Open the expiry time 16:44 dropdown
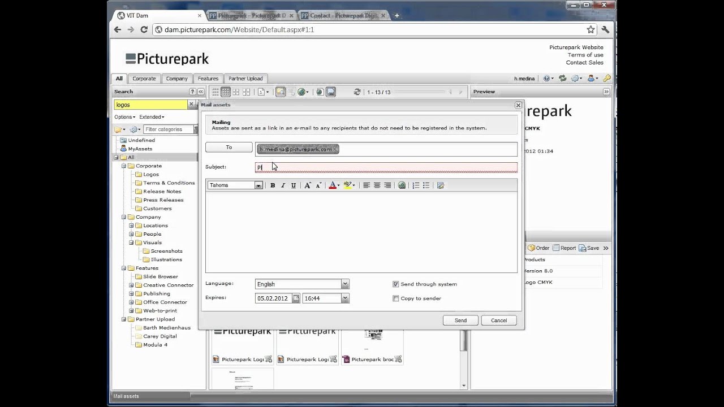Image resolution: width=724 pixels, height=407 pixels. [x=345, y=298]
